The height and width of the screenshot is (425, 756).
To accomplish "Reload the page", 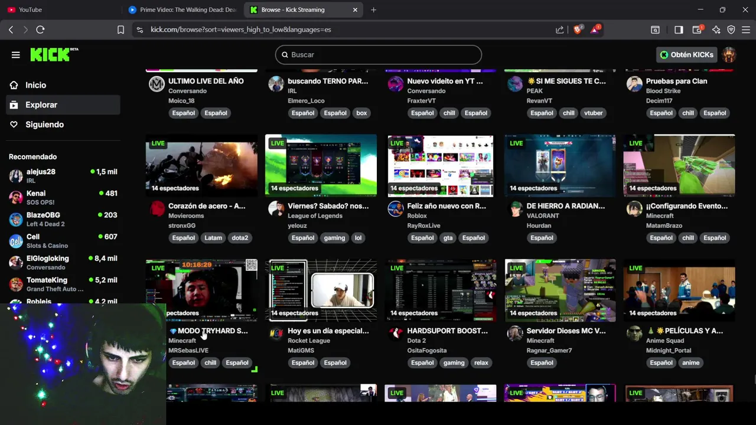I will [40, 30].
